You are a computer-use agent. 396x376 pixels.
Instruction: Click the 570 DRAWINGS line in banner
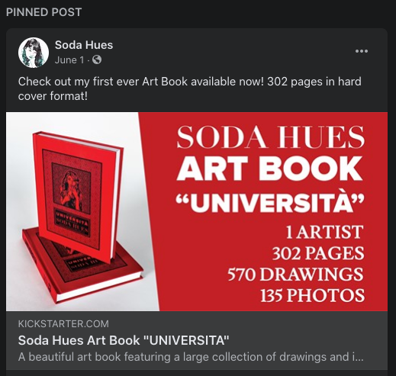tap(295, 275)
